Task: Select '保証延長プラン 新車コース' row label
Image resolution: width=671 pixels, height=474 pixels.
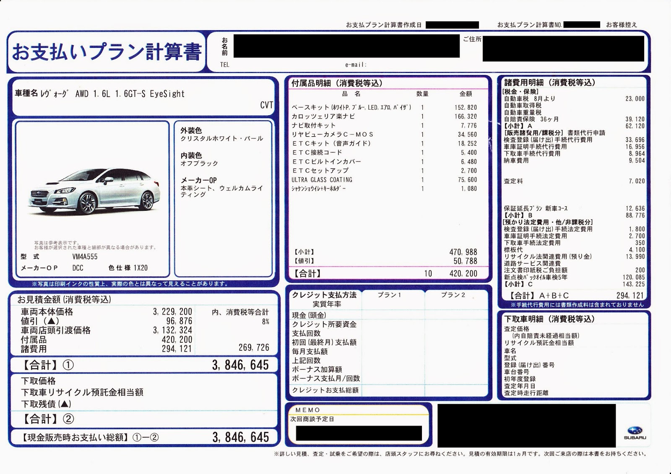Action: point(536,208)
